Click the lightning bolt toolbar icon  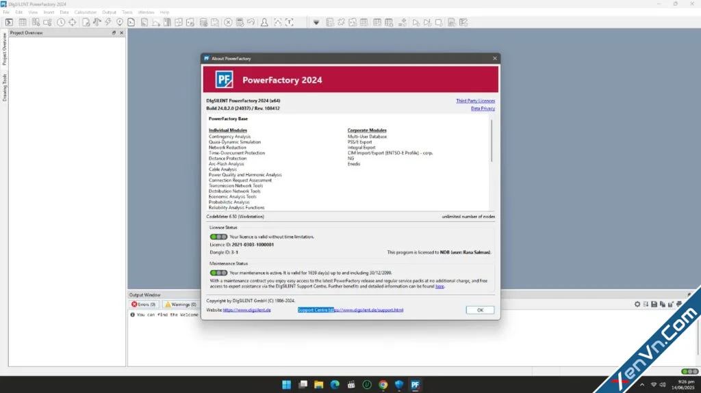(x=108, y=23)
